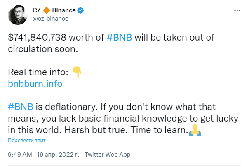Visit the bnbburn.info link
This screenshot has width=249, height=167.
click(x=35, y=83)
